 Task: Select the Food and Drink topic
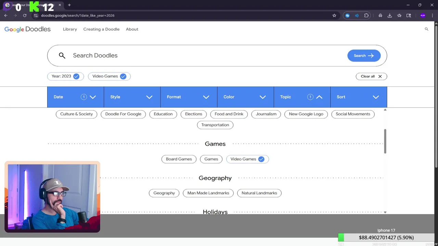[229, 114]
